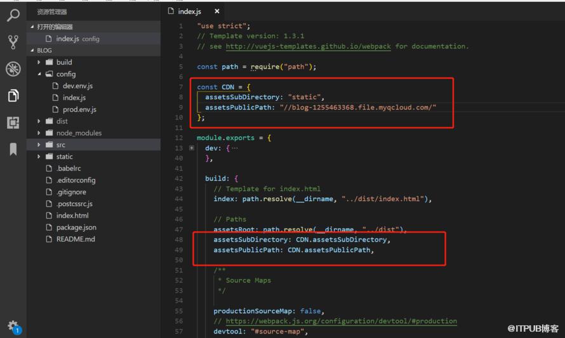Viewport: 565px width, 338px height.
Task: Open the Extensions view icon
Action: click(x=13, y=122)
